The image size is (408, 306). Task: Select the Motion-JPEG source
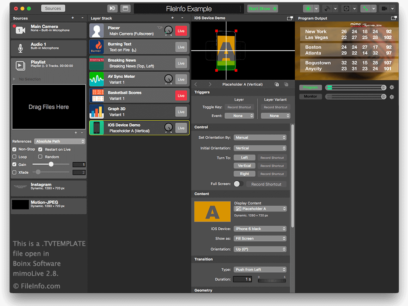pos(49,206)
